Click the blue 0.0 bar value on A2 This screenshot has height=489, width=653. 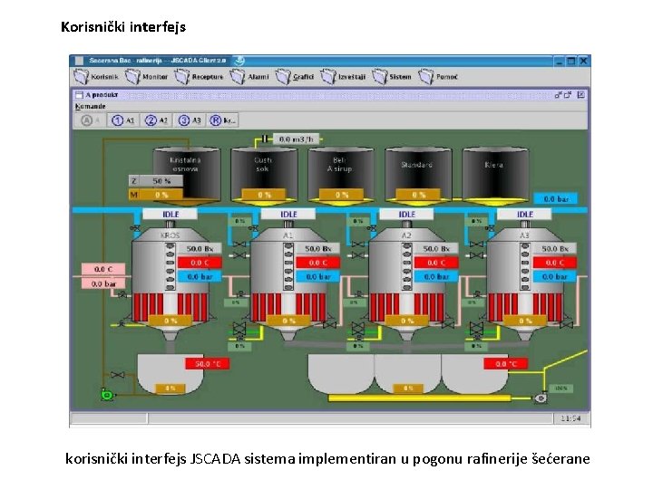[436, 276]
